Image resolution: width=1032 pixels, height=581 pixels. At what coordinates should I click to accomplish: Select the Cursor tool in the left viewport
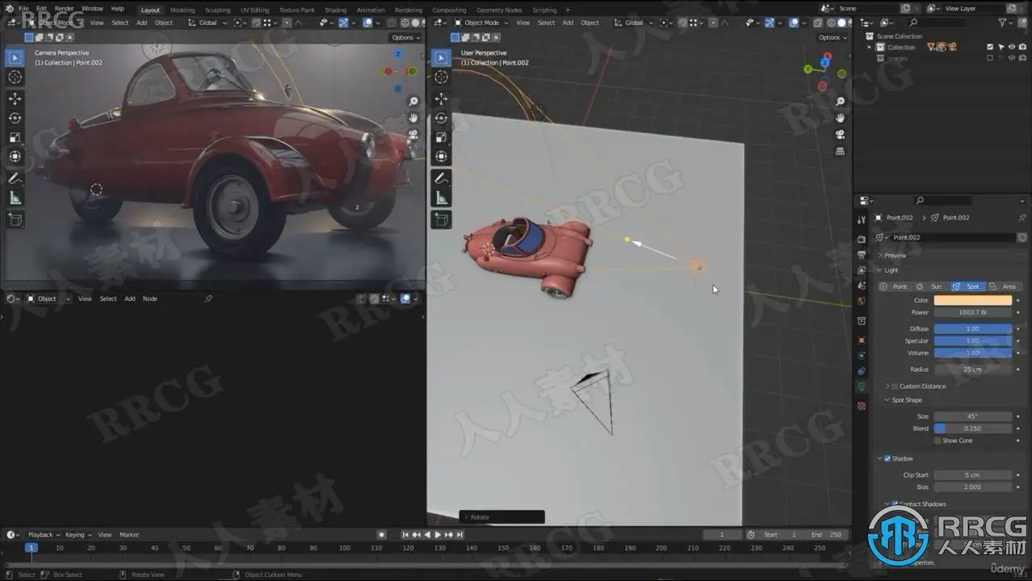click(x=15, y=77)
